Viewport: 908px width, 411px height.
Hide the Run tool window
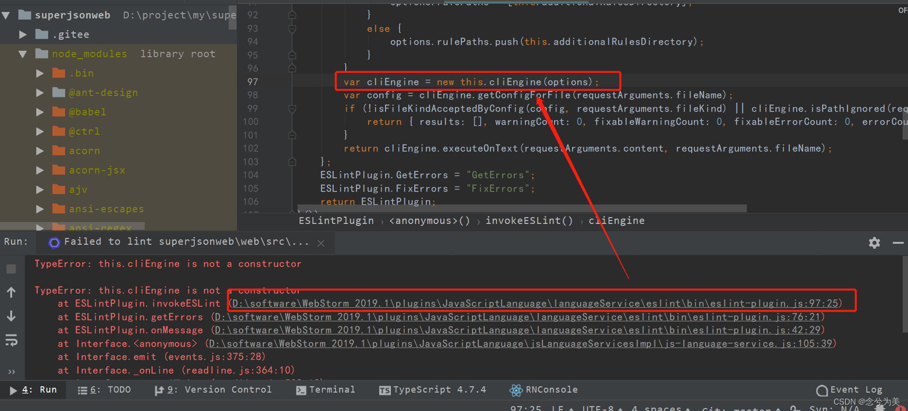(x=898, y=242)
